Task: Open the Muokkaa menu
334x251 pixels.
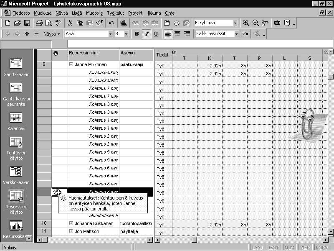Action: tap(43, 13)
